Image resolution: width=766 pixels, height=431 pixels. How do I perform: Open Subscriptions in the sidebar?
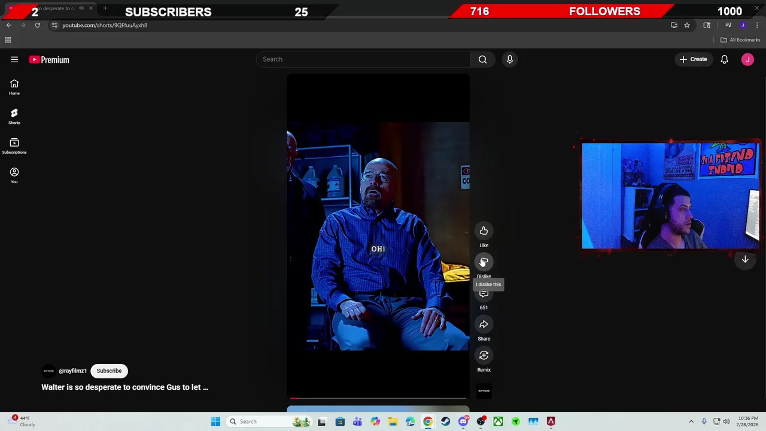14,146
